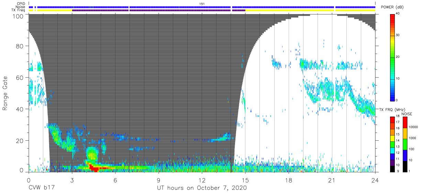Click the 9 tick on UT hours axis
This screenshot has width=422, height=195.
[158, 180]
